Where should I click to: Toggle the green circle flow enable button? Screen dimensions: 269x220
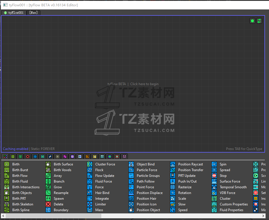252,21
